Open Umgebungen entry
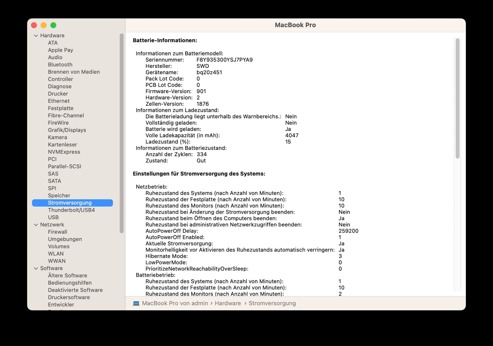493x346 pixels. click(x=65, y=239)
